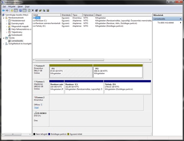Click the Rendszereszközök tools icon in tree
This screenshot has height=141, width=184.
click(7, 18)
